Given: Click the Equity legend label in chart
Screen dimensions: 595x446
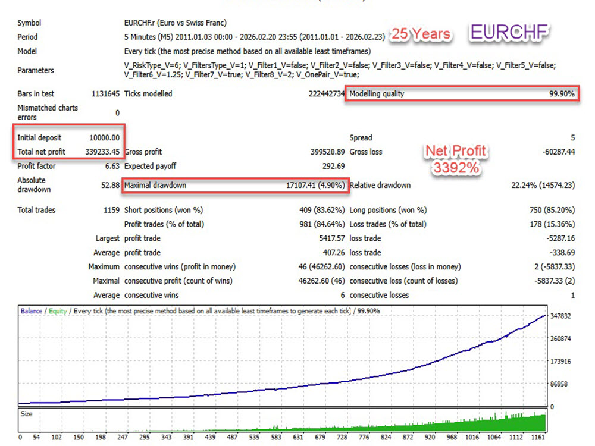Looking at the screenshot, I should point(58,311).
